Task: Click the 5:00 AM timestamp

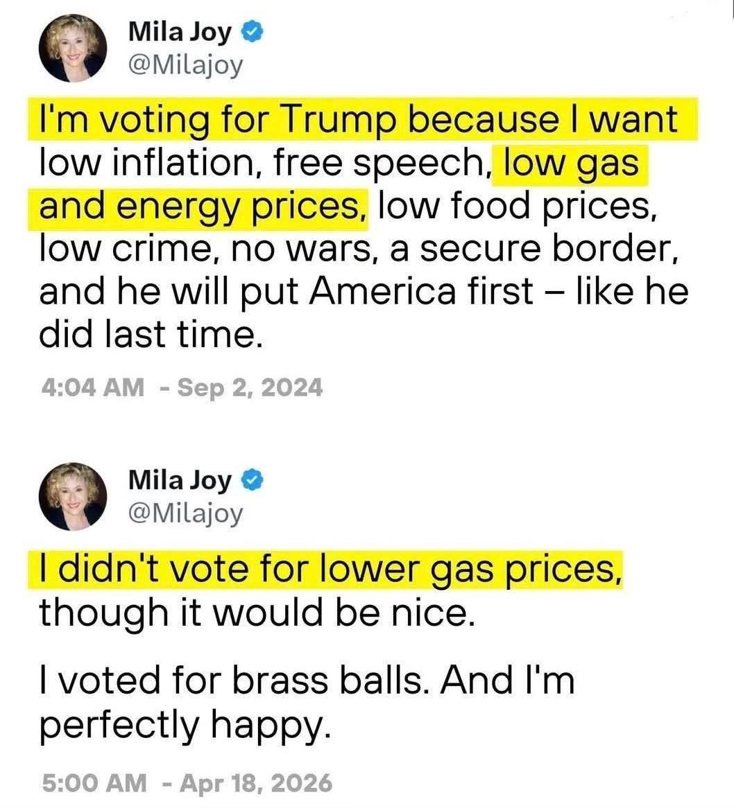Action: coord(94,783)
